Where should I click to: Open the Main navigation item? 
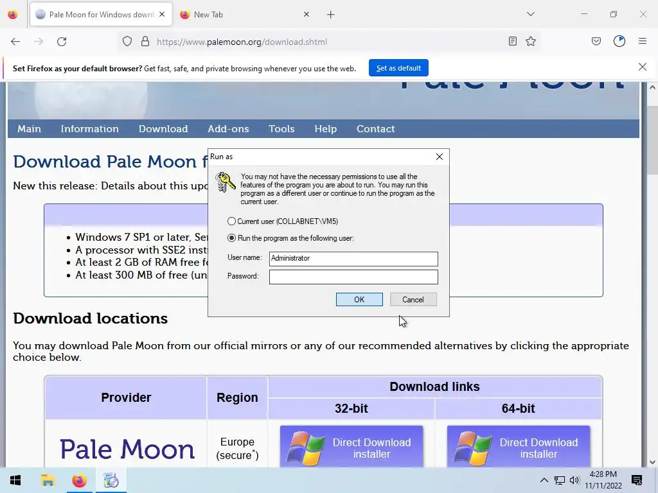point(29,128)
